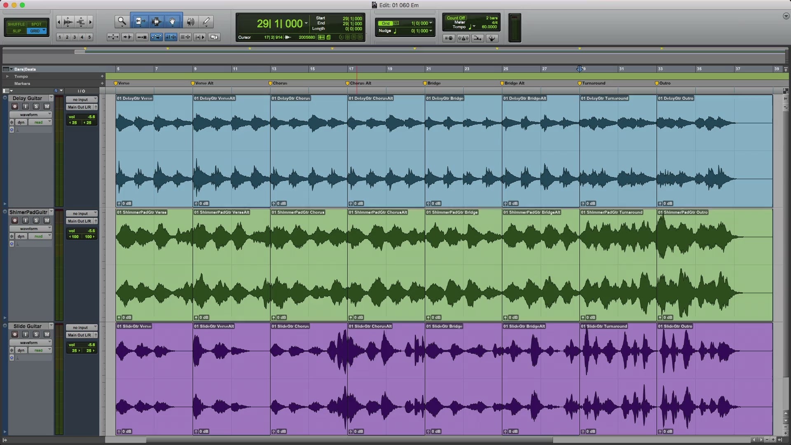Open Delay Guitar track view waveform dropdown
791x445 pixels.
30,115
